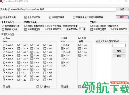Toggle the *.ptd checkbox

pyautogui.click(x=45, y=59)
